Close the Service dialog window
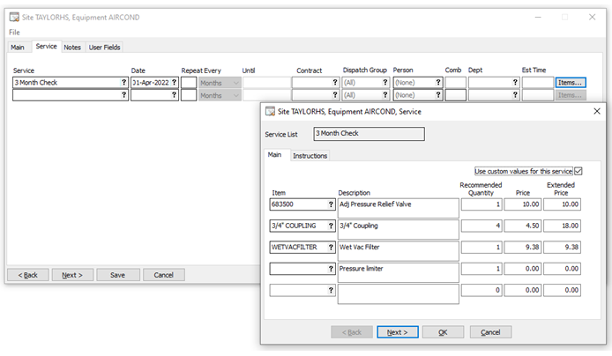 click(x=596, y=111)
